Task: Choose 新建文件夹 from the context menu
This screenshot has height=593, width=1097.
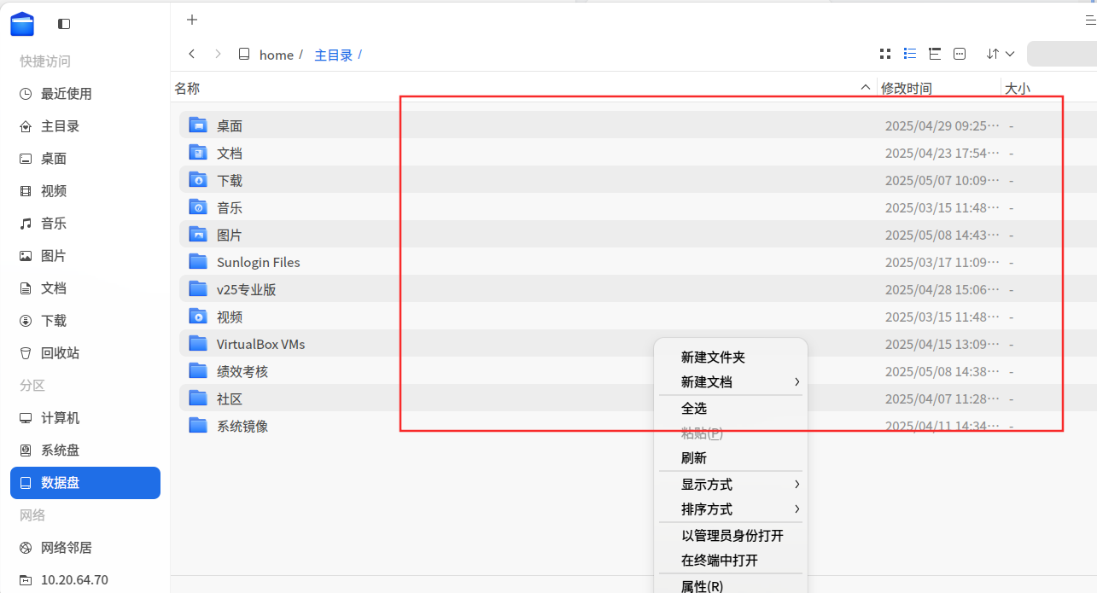Action: tap(731, 358)
